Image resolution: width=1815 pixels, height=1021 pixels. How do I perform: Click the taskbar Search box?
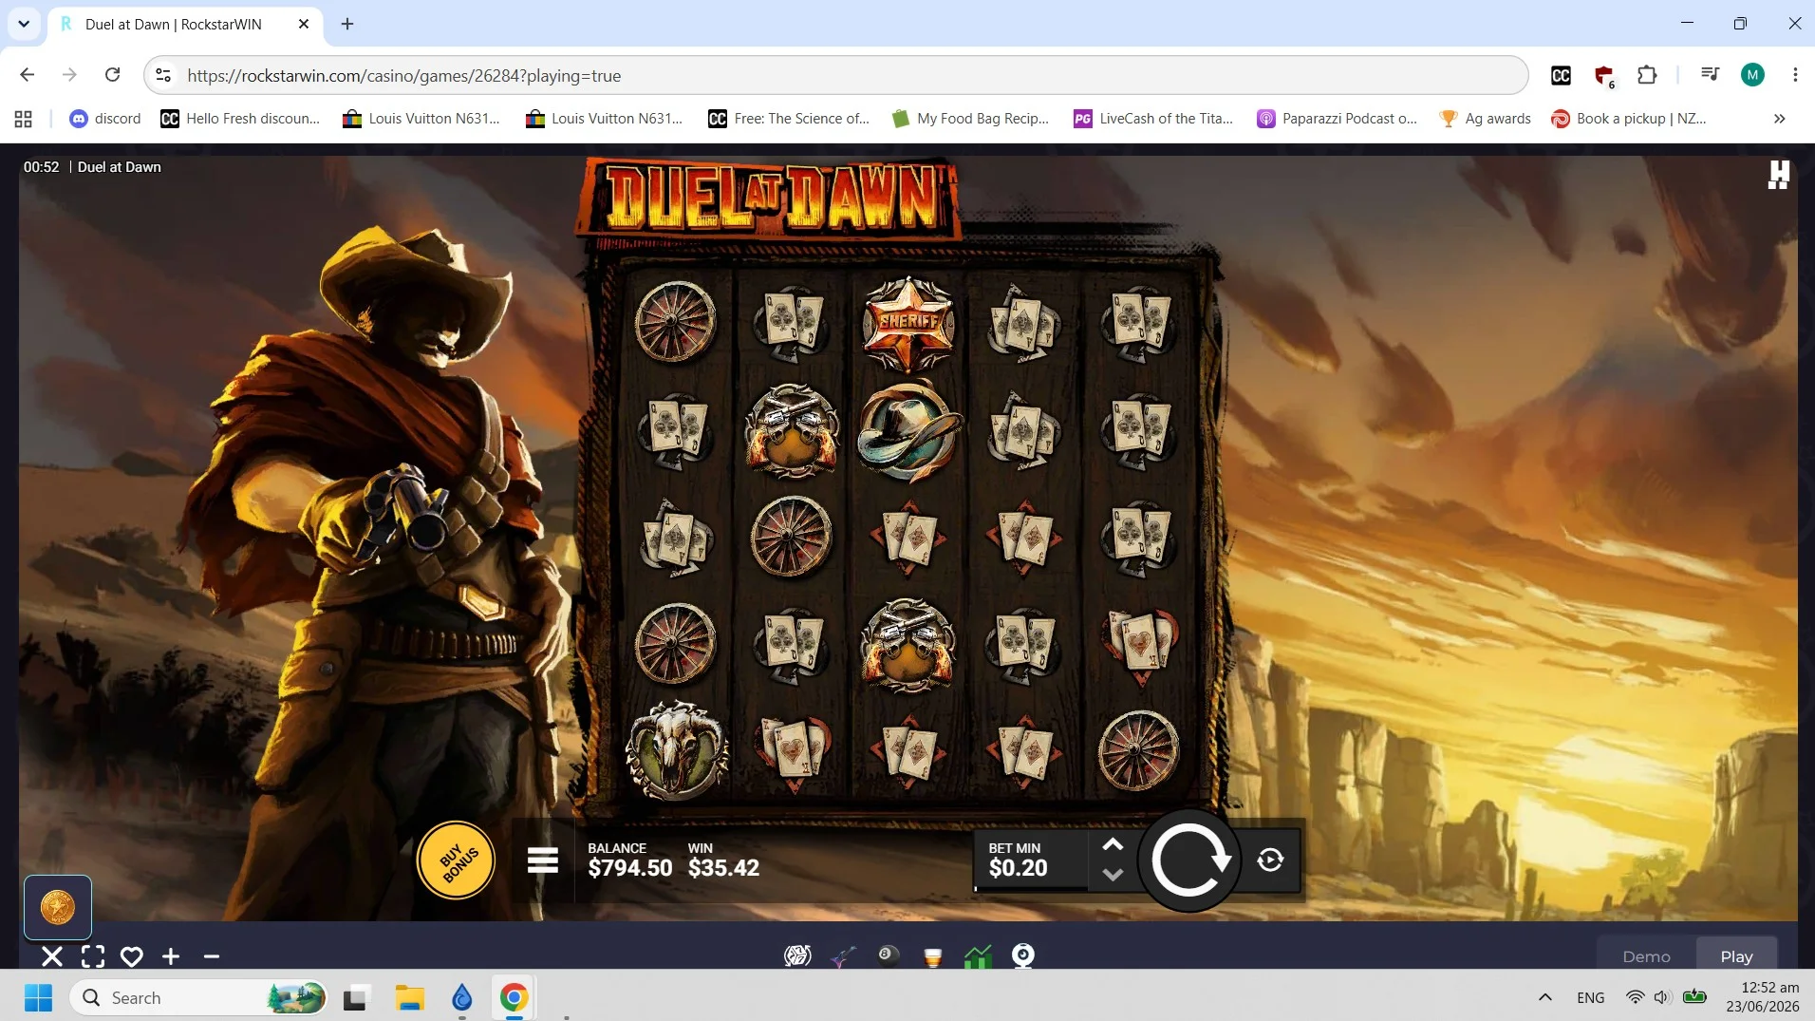198,997
